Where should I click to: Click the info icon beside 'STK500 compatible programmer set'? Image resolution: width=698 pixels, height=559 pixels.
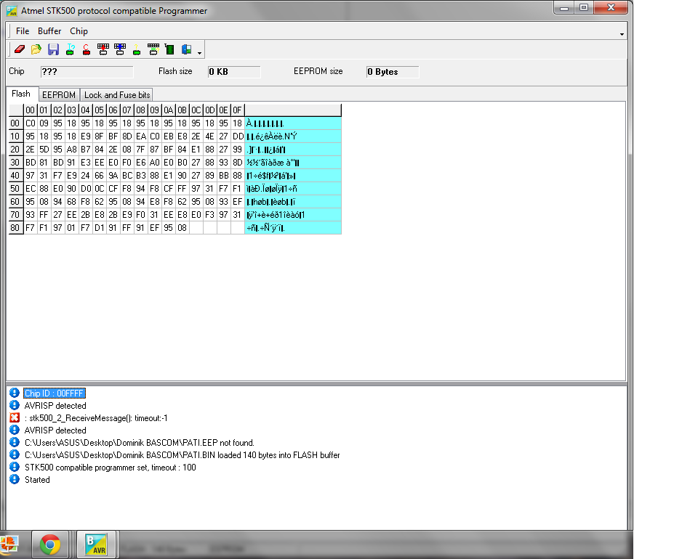[15, 467]
